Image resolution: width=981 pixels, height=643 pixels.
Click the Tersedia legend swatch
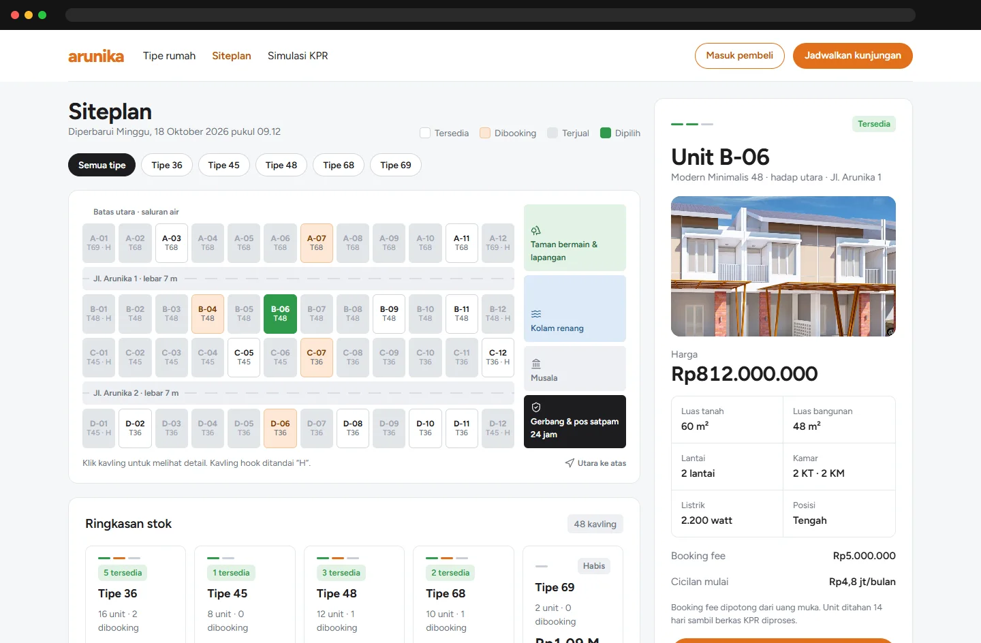click(425, 133)
